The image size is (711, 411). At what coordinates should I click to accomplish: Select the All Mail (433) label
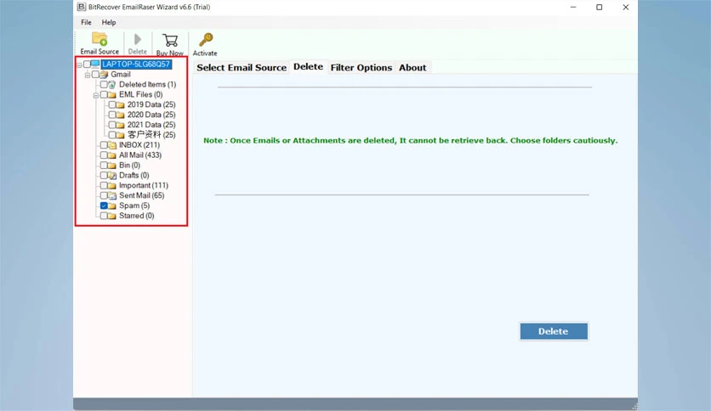(140, 155)
